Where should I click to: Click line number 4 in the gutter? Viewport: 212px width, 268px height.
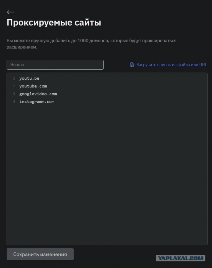(x=14, y=101)
